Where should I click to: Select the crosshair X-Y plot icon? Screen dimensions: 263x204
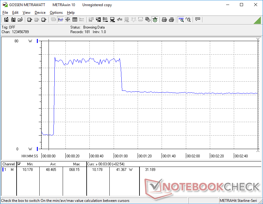click(x=68, y=20)
